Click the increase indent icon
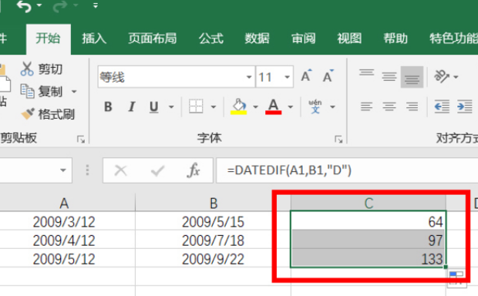Image resolution: width=478 pixels, height=296 pixels. (465, 106)
